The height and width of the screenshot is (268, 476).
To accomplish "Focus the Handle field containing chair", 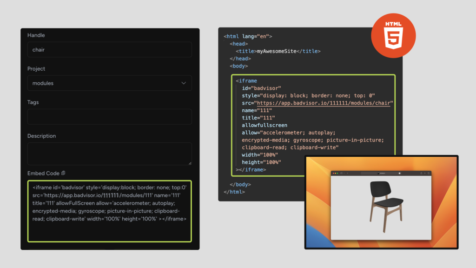I will tap(110, 49).
